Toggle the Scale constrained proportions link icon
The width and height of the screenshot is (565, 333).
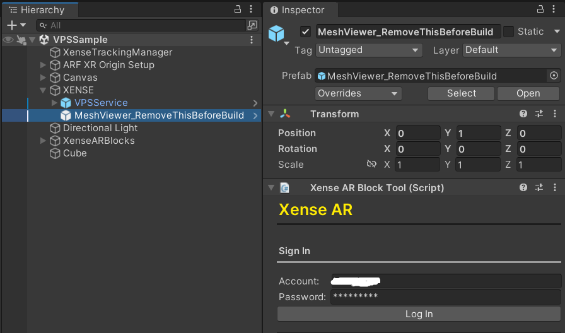point(371,165)
